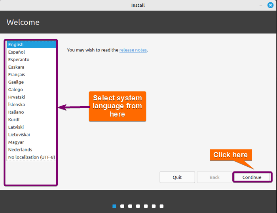This screenshot has height=213, width=277.
Task: Select English in the language list
Action: tap(31, 45)
